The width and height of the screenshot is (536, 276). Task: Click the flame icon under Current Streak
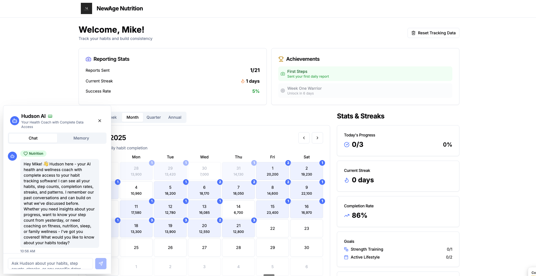click(x=346, y=180)
